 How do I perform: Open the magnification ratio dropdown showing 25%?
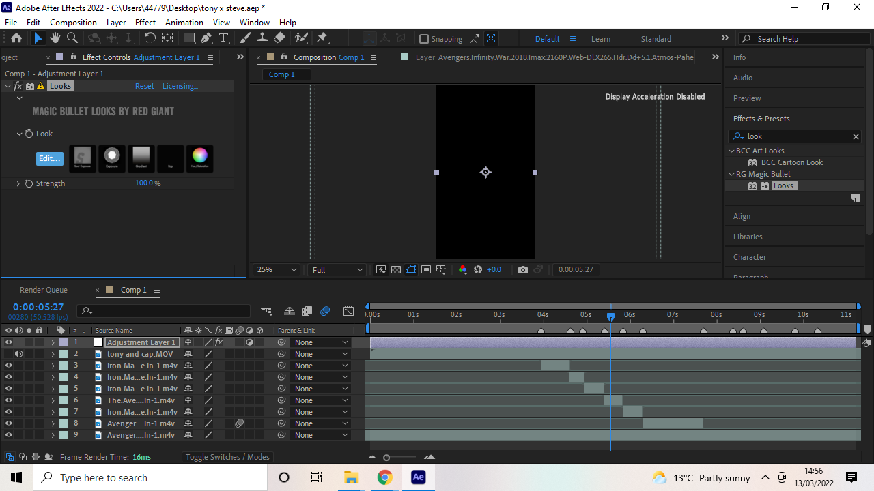pyautogui.click(x=275, y=269)
